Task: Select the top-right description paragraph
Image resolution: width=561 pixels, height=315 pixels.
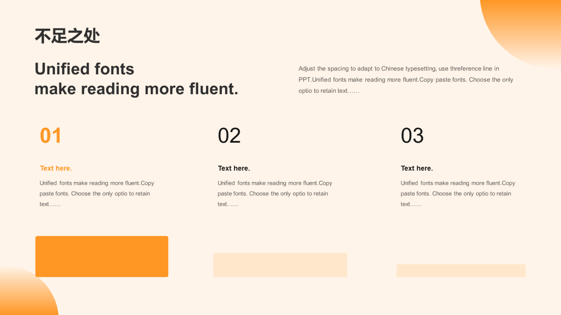Action: pos(406,80)
